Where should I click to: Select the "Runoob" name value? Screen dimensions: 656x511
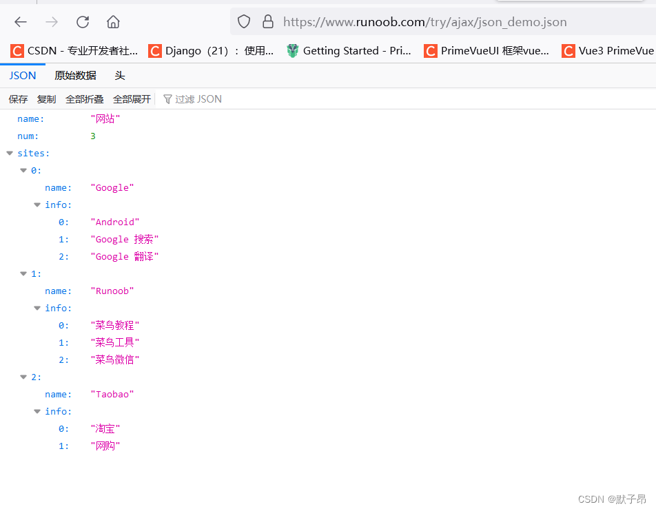click(112, 291)
